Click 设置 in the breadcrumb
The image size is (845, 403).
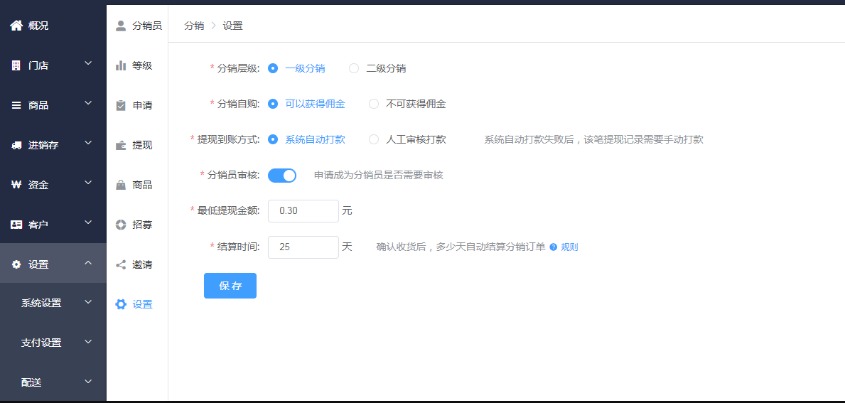click(x=233, y=26)
